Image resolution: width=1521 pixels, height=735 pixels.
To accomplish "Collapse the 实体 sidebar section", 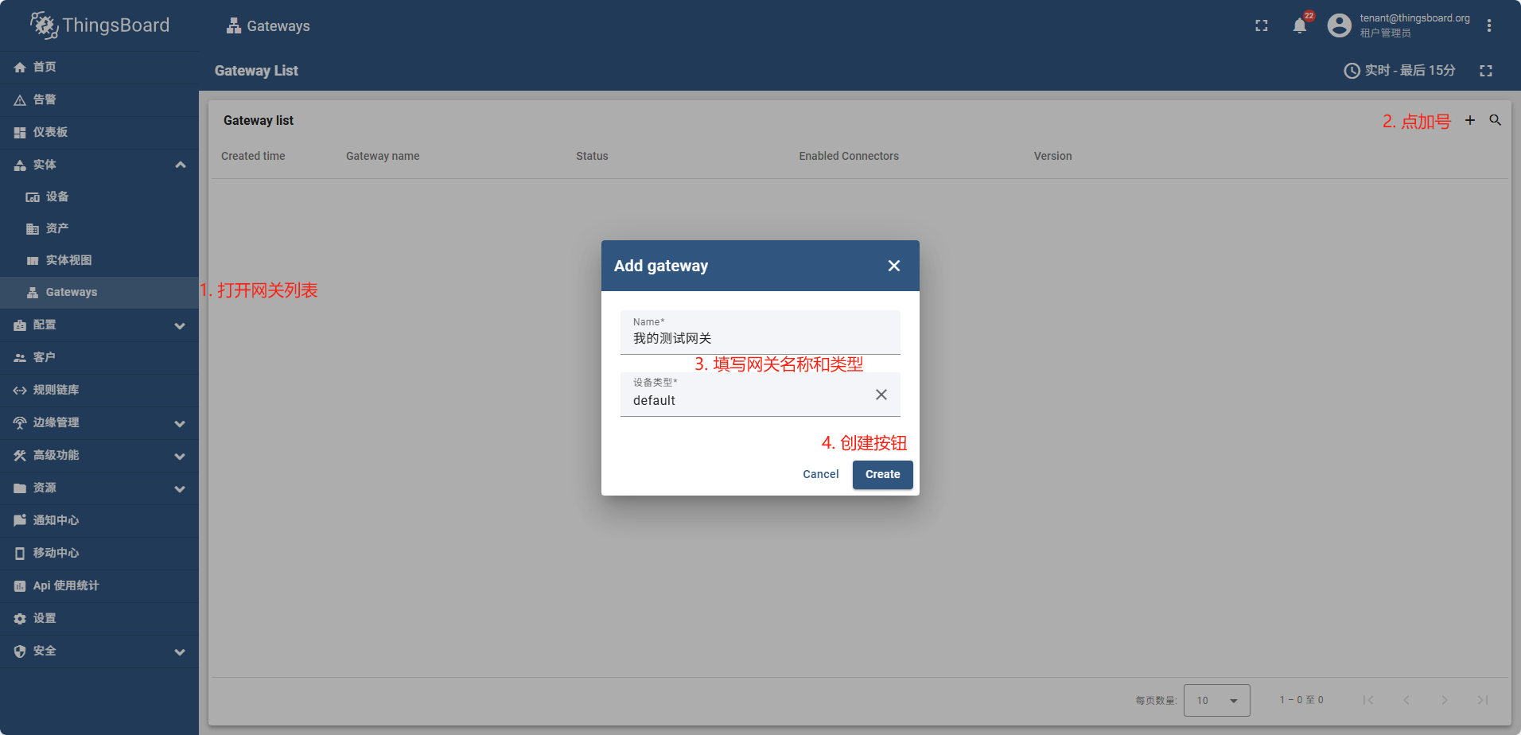I will [x=181, y=165].
